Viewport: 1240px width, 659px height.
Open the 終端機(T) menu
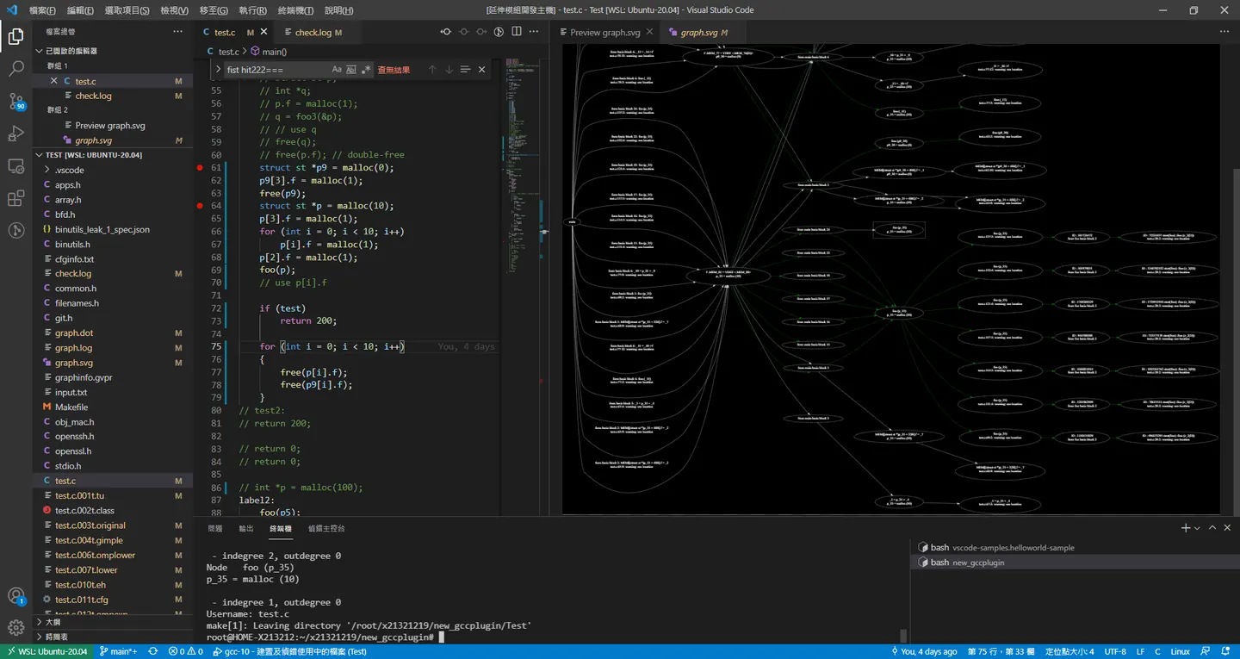[295, 10]
